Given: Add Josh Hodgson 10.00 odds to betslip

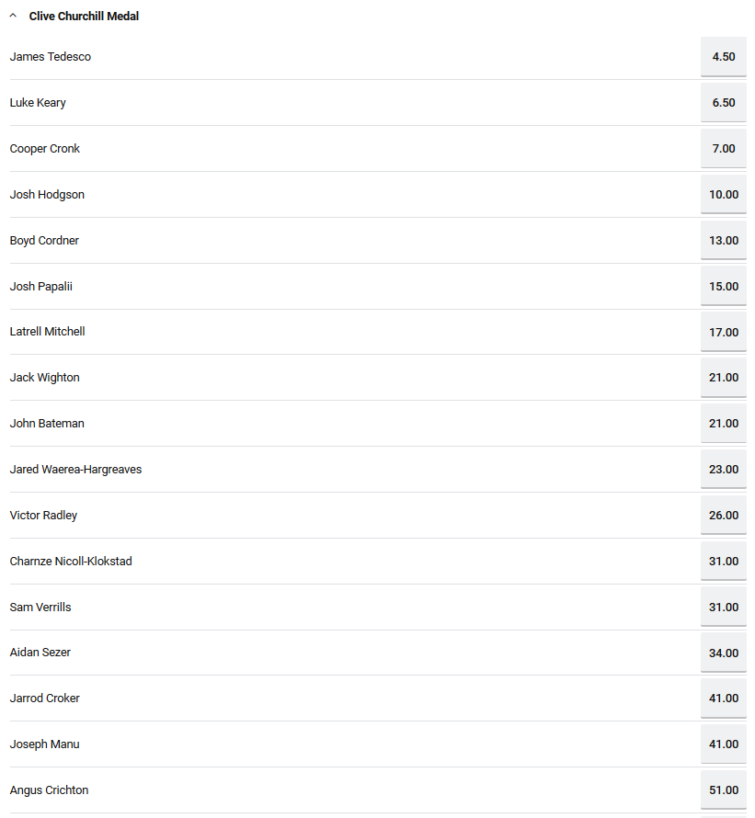Looking at the screenshot, I should tap(723, 195).
